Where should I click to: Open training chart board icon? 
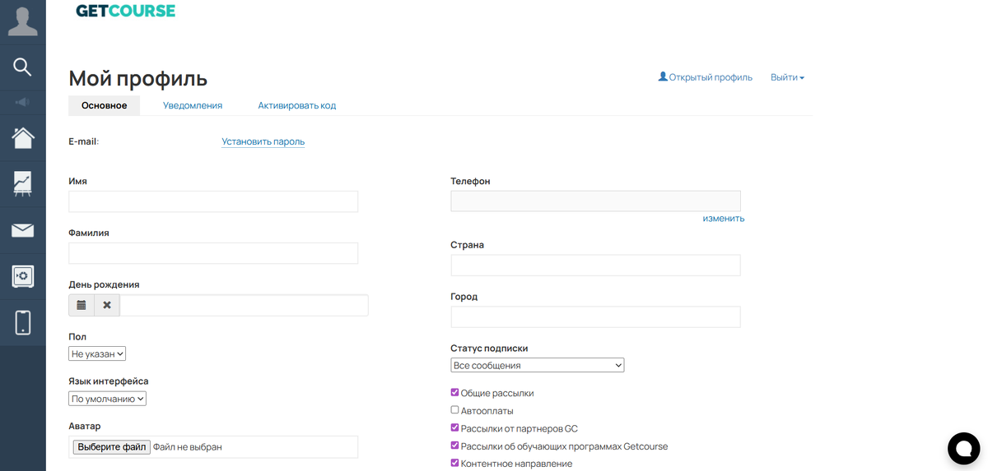click(x=22, y=183)
